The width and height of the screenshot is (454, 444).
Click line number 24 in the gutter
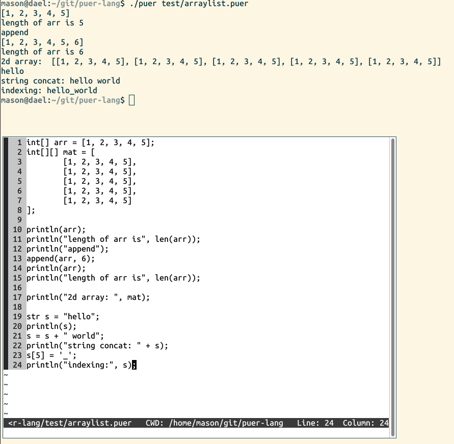point(17,365)
